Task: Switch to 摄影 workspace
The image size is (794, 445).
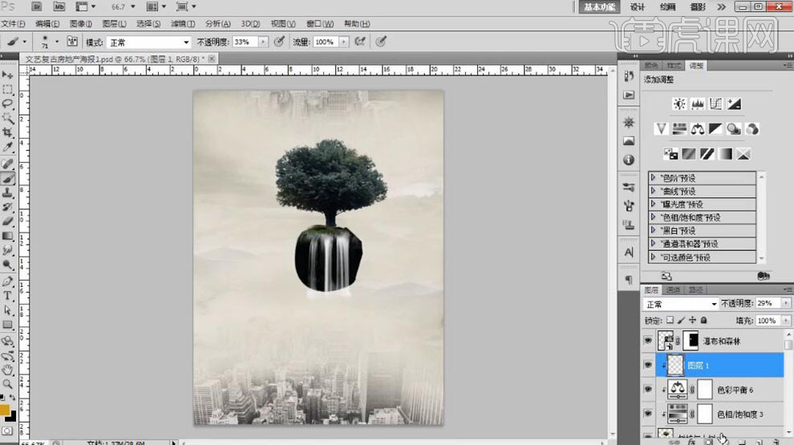Action: point(698,6)
